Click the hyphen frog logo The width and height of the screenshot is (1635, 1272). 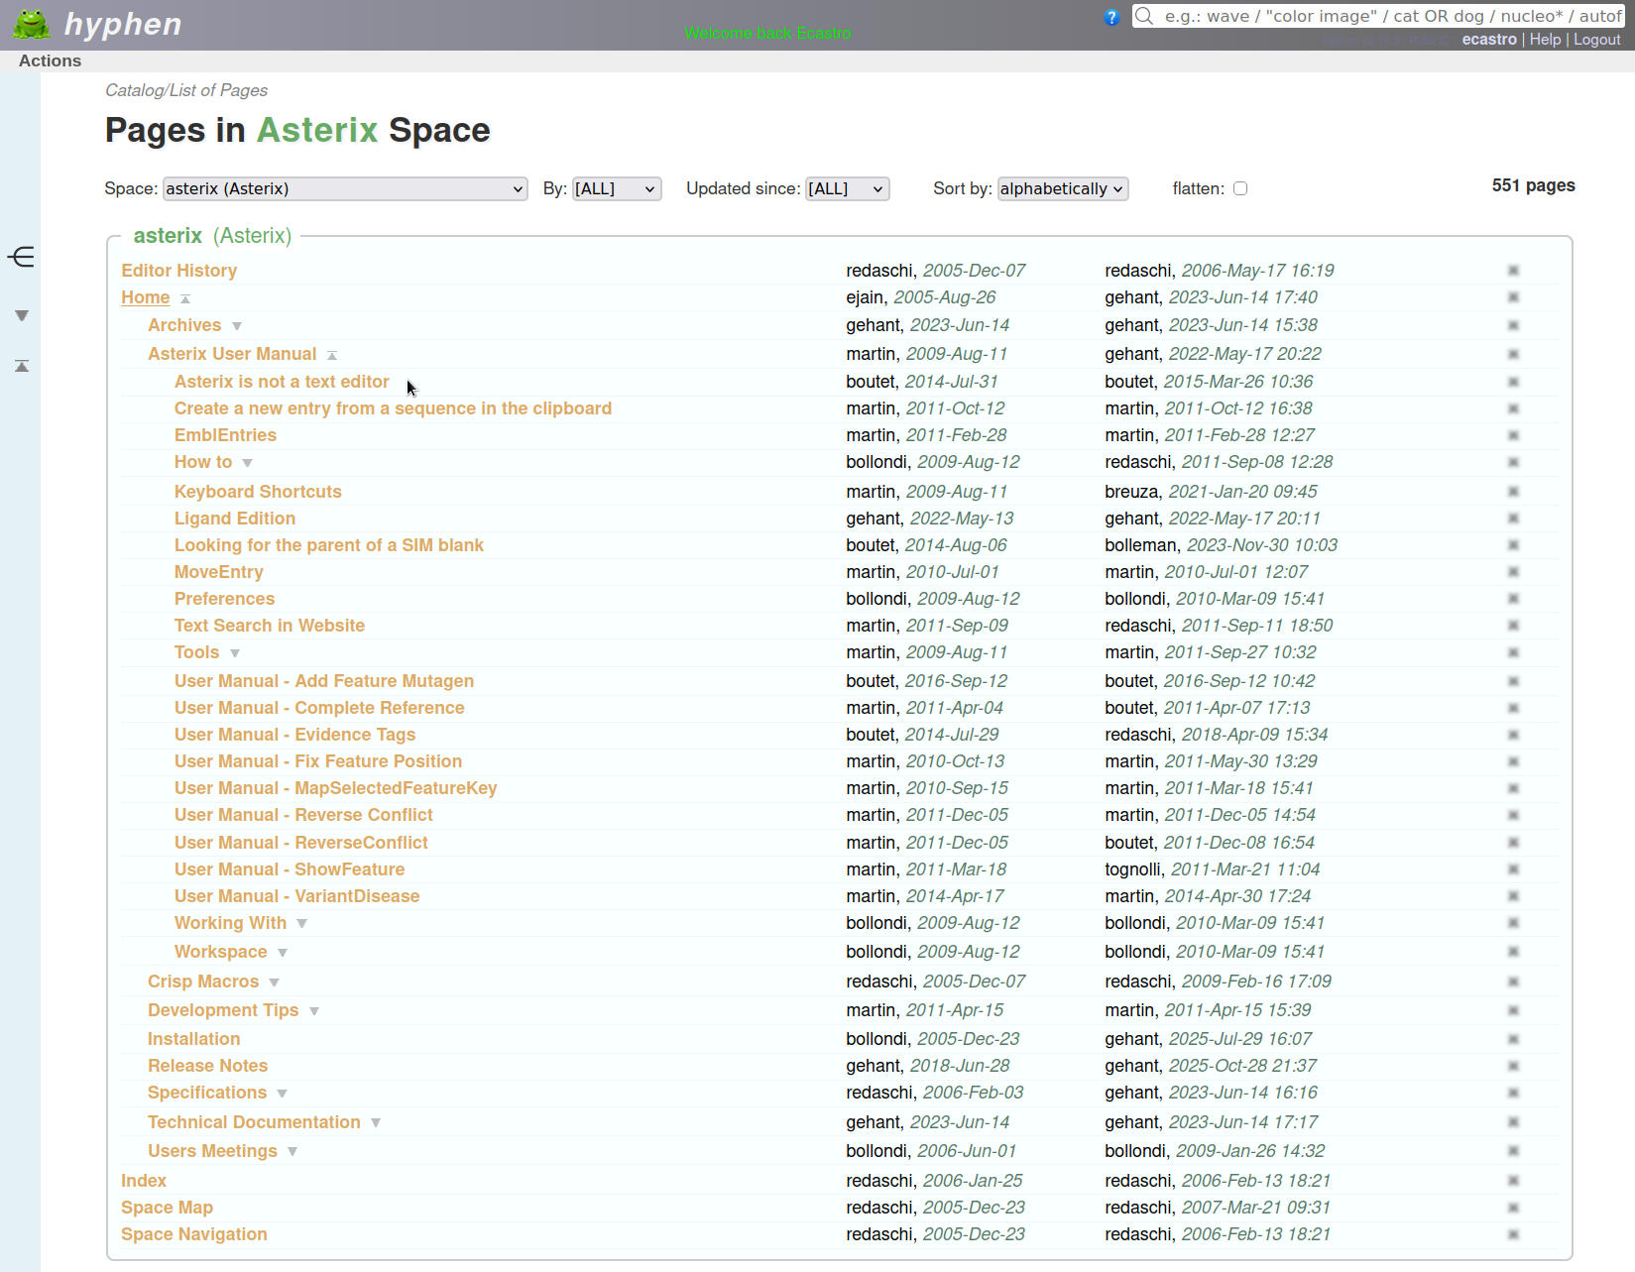pos(32,24)
